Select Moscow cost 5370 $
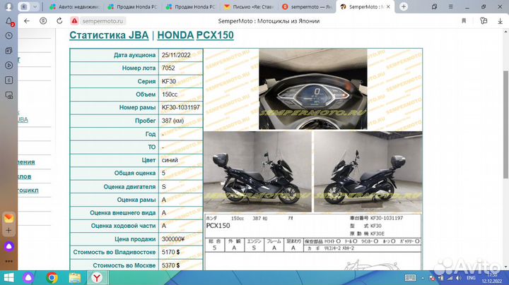 [171, 265]
